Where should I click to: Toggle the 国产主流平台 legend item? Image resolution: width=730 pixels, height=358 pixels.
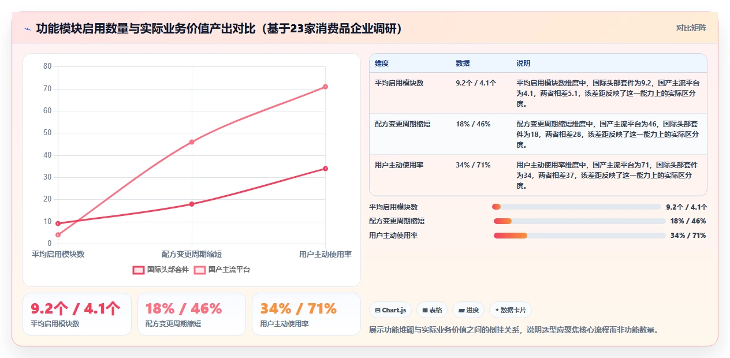click(x=222, y=270)
